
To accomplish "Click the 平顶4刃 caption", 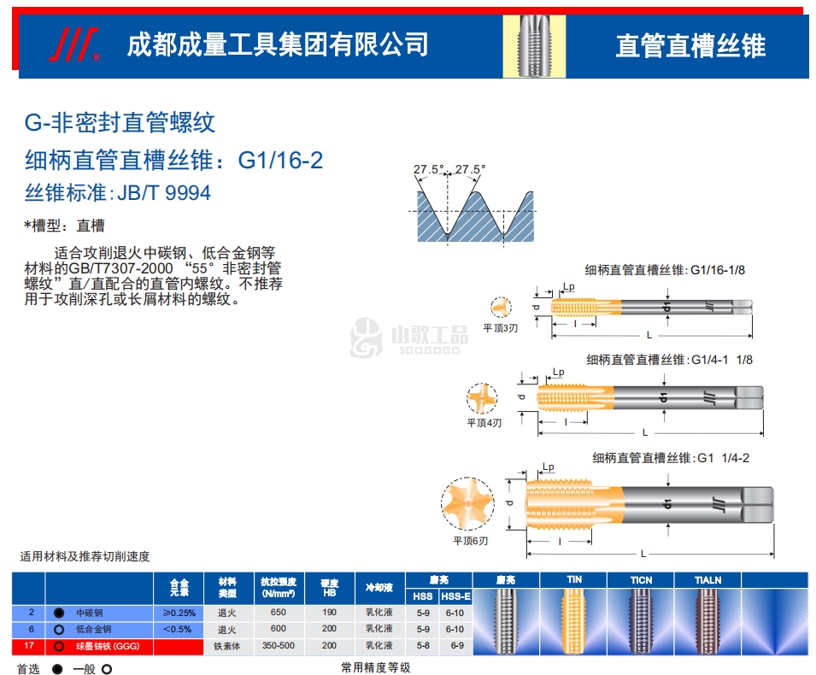I will pos(484,423).
